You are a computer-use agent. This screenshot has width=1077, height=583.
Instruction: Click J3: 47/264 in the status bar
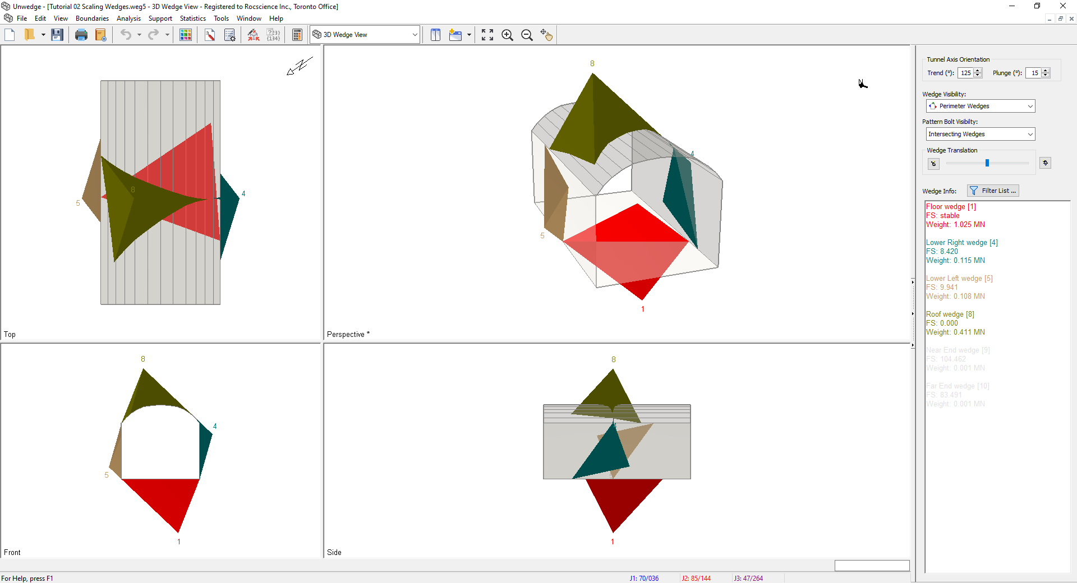[748, 578]
